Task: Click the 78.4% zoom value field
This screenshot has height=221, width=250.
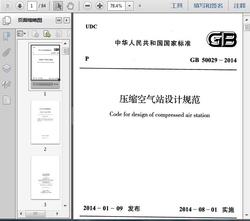Action: click(116, 6)
